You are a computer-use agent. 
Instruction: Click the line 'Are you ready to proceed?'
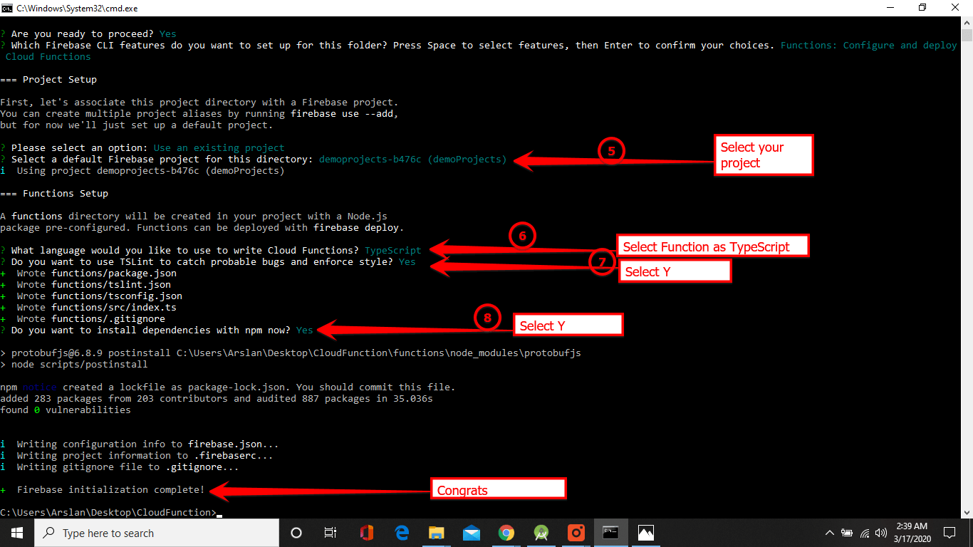pos(88,33)
